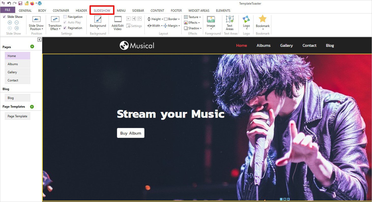Add a new page with green plus
The image size is (372, 202).
coord(32,47)
